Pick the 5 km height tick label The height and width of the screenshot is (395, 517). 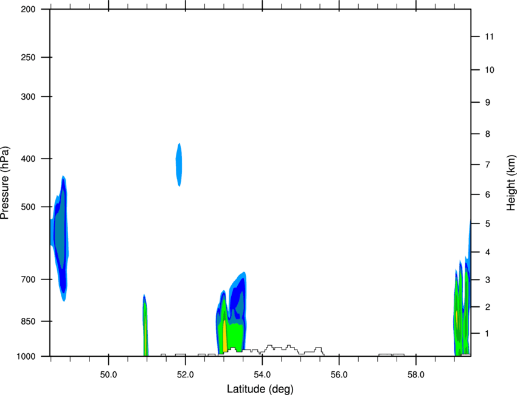[x=488, y=224]
